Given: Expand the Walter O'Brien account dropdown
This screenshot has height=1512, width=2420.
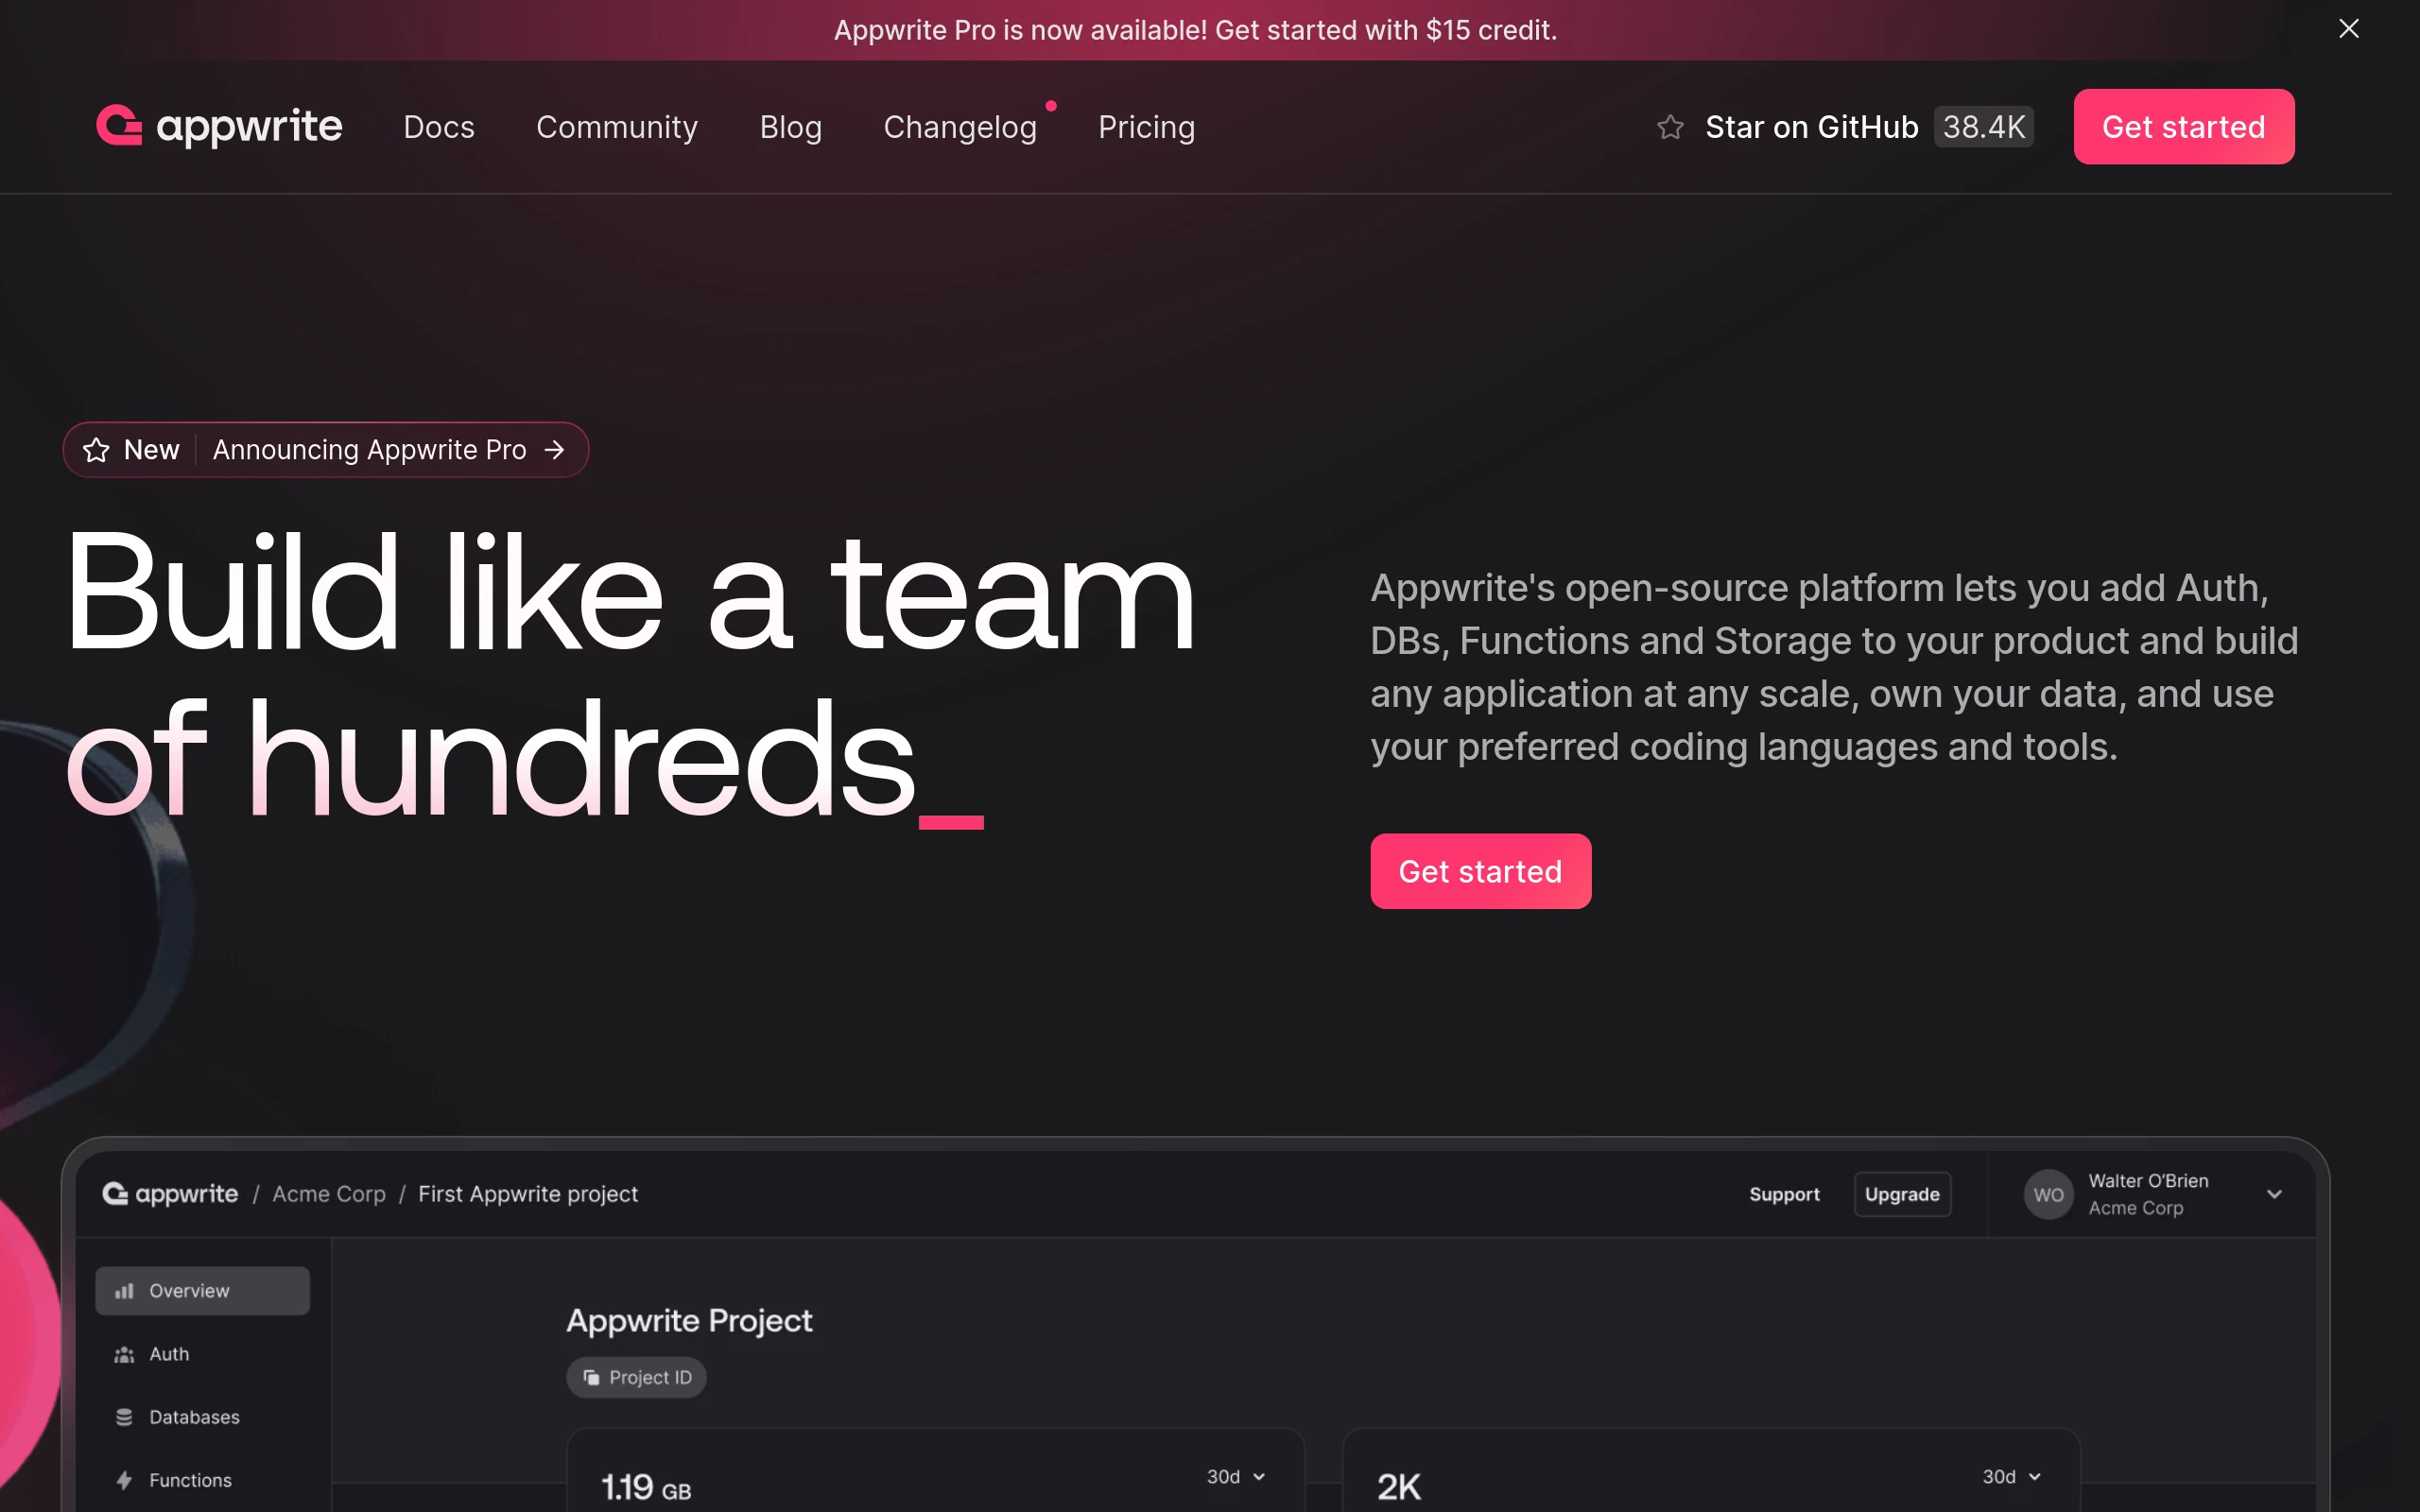Looking at the screenshot, I should (2274, 1193).
